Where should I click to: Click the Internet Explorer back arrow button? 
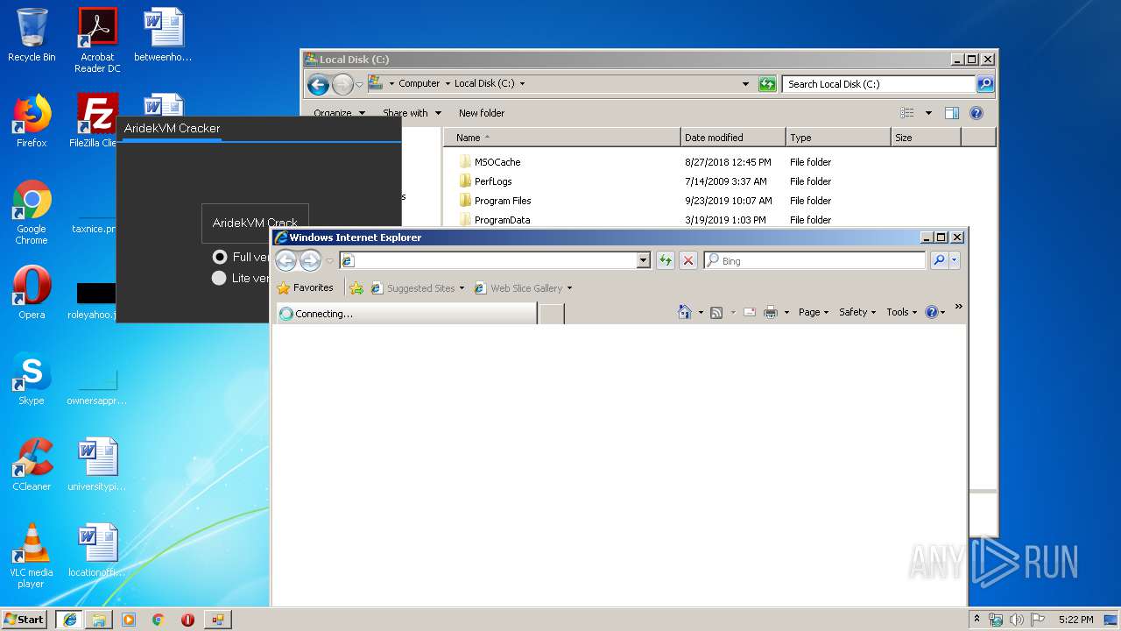[x=286, y=260]
